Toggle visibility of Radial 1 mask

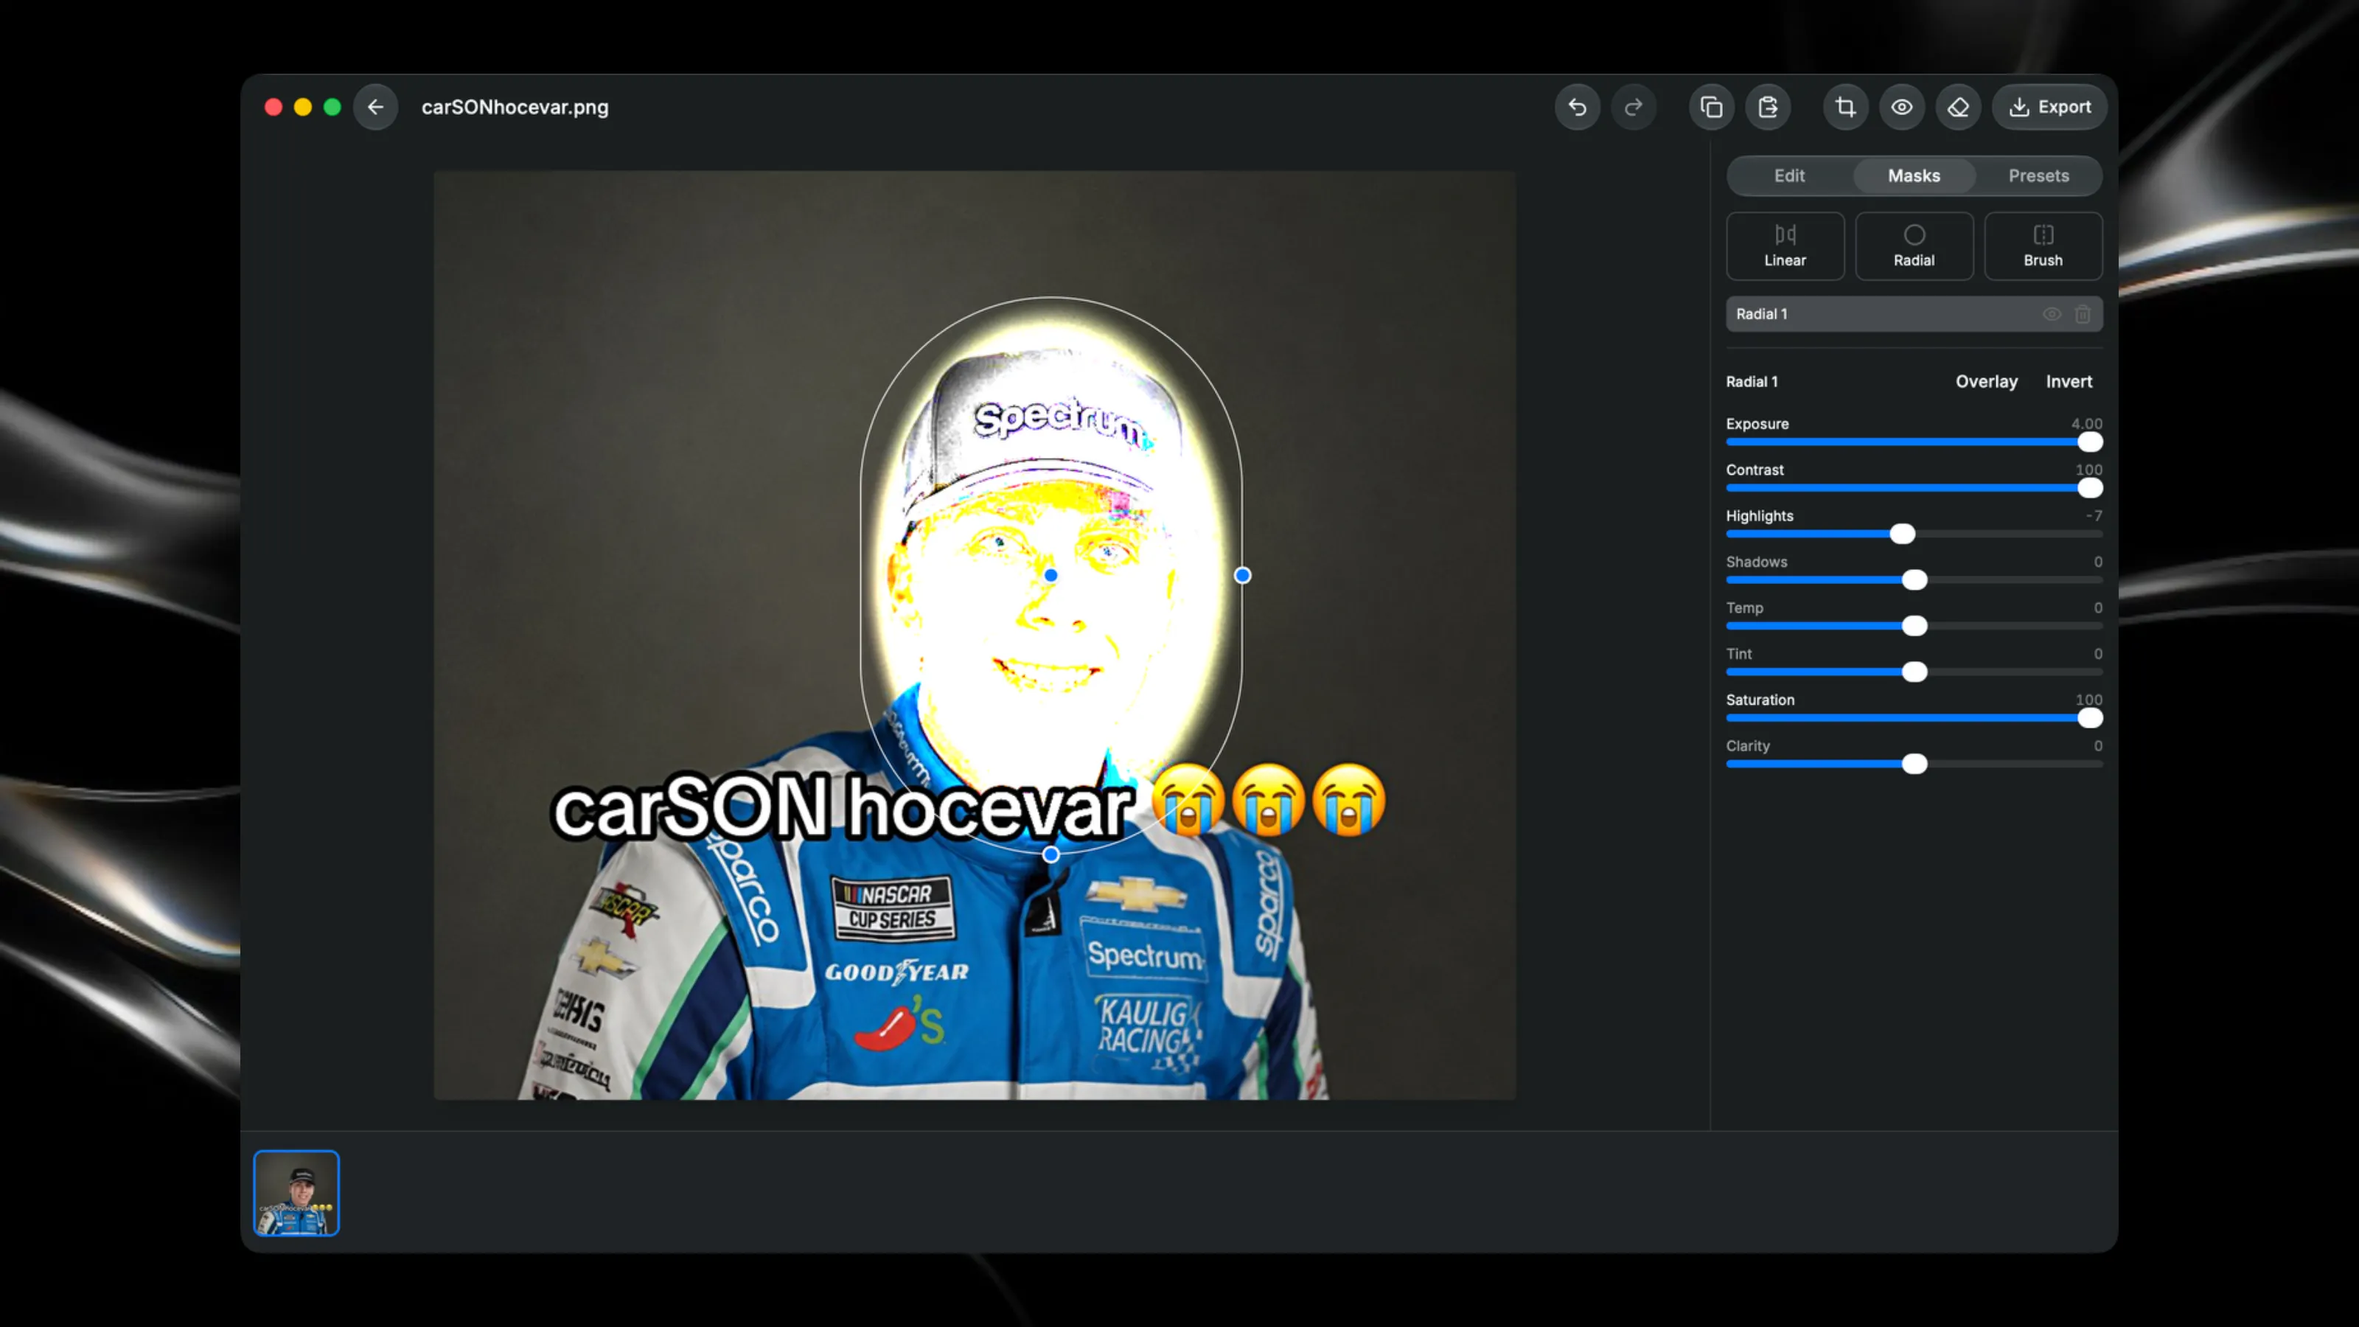coord(2052,314)
